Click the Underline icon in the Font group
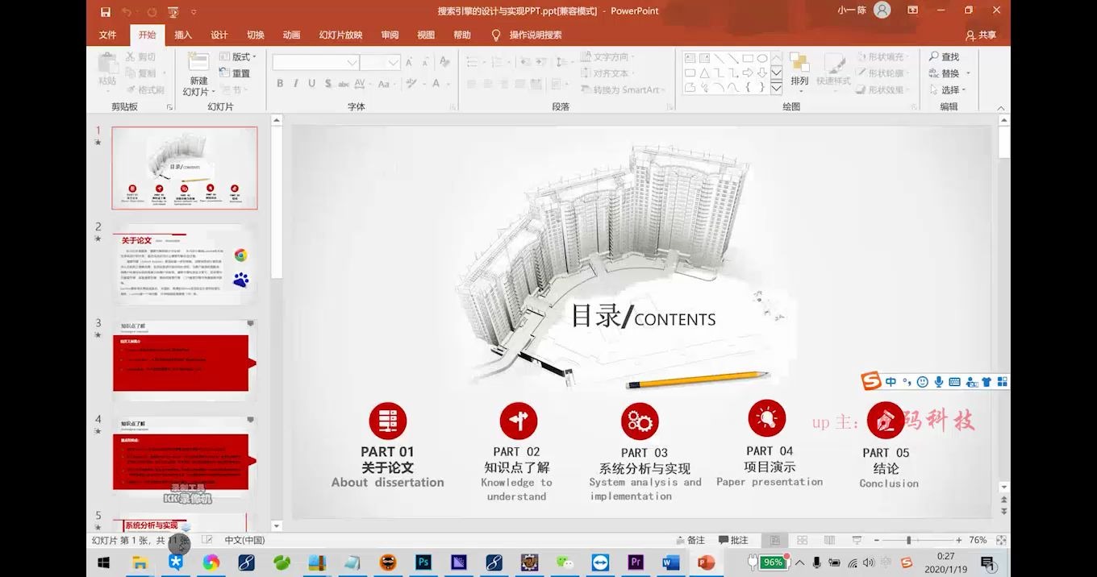Screen dimensions: 1097x577 pyautogui.click(x=312, y=83)
